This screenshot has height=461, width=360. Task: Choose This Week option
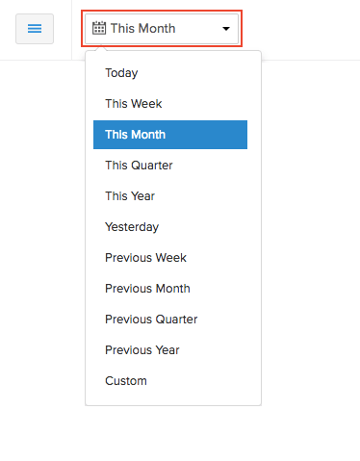coord(170,104)
